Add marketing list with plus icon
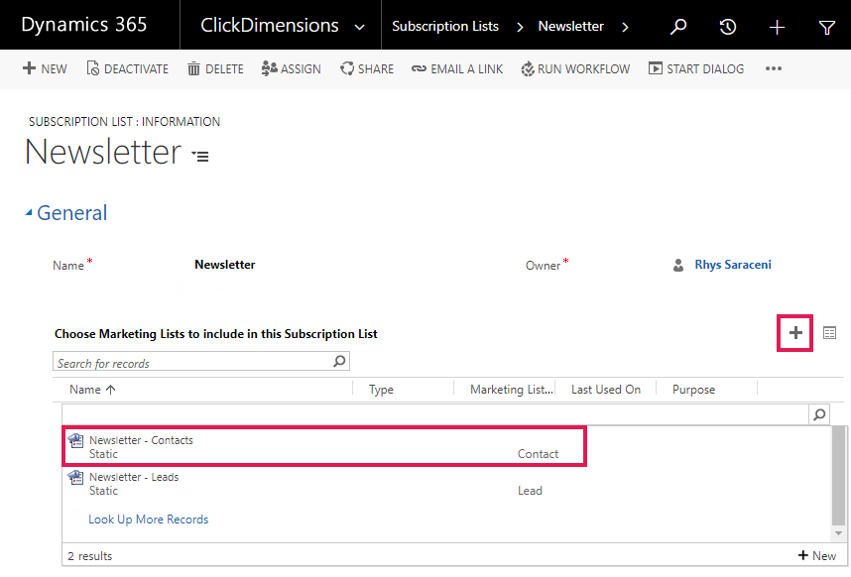Viewport: 851px width, 577px height. tap(795, 332)
